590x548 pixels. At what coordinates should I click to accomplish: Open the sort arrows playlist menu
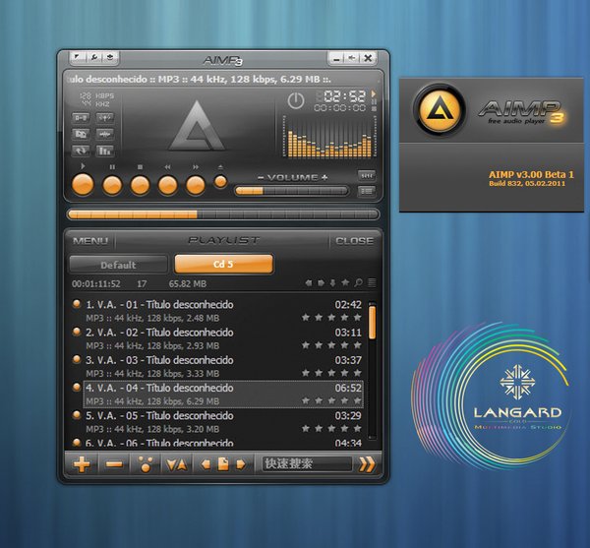[176, 465]
